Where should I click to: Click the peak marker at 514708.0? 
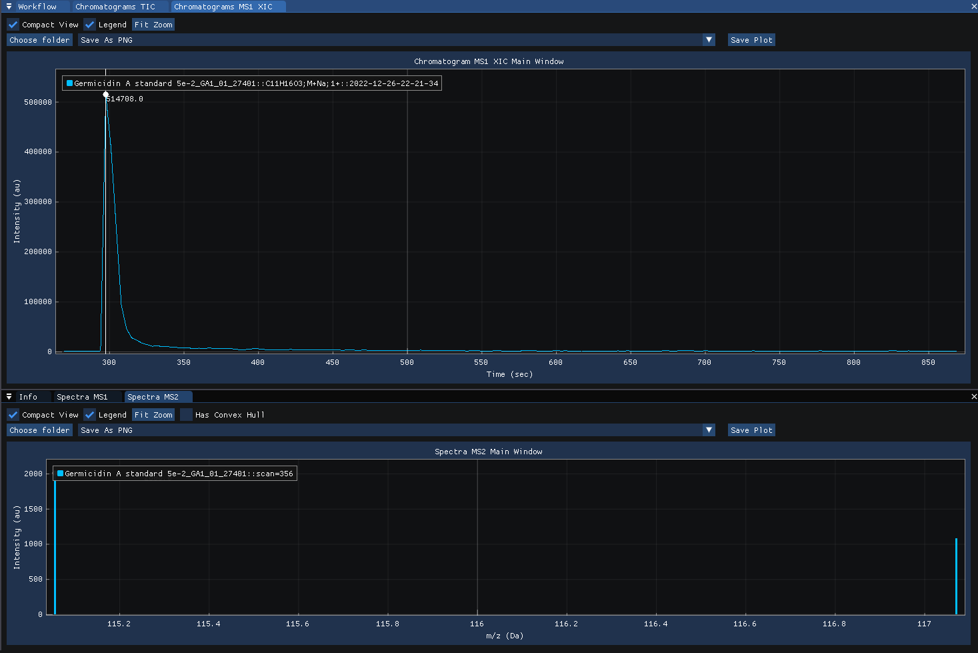pos(105,95)
